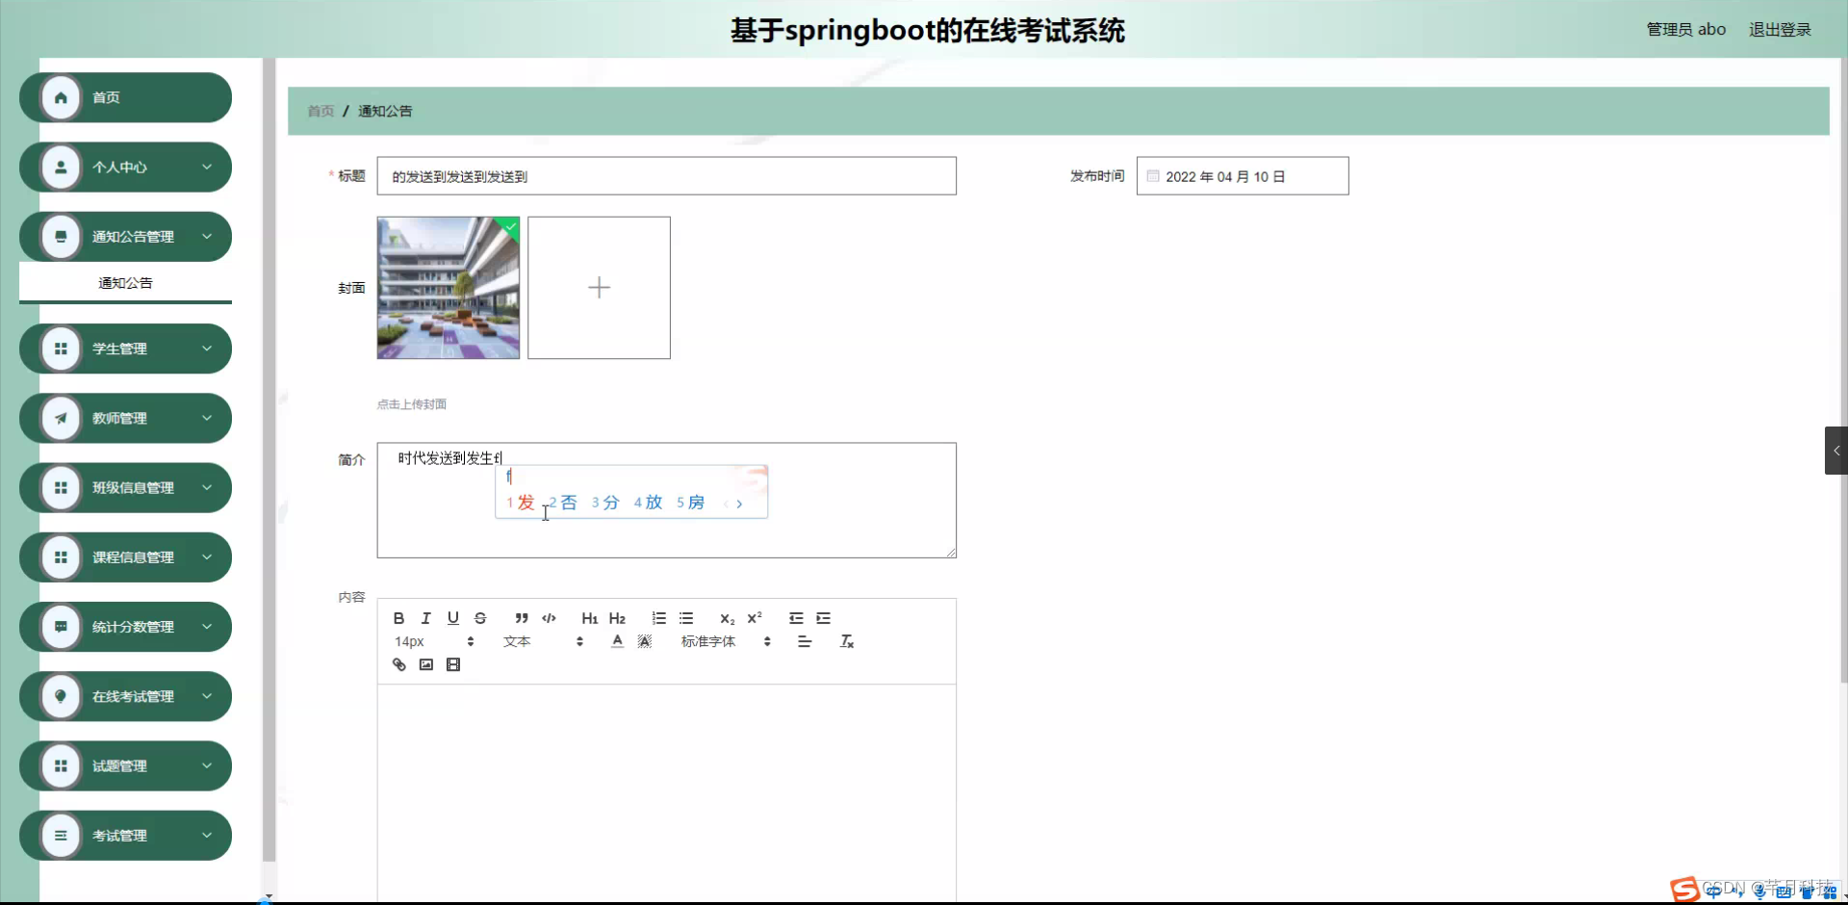The height and width of the screenshot is (905, 1848).
Task: Apply italic formatting
Action: click(425, 618)
